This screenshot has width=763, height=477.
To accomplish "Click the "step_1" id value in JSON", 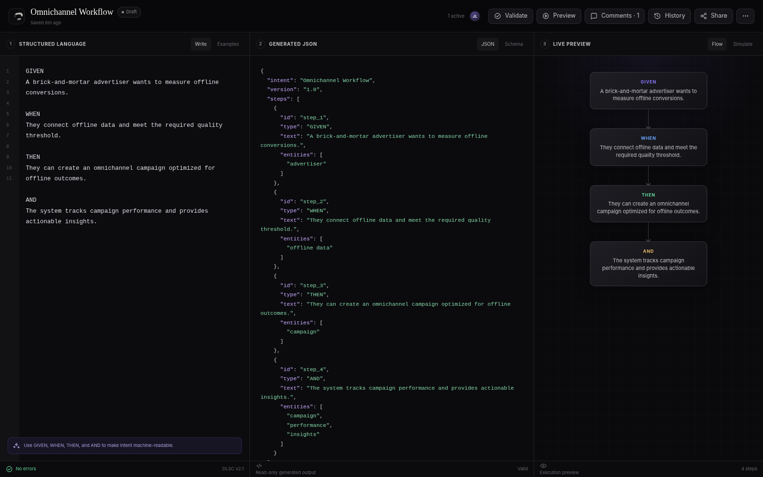I will click(x=313, y=117).
